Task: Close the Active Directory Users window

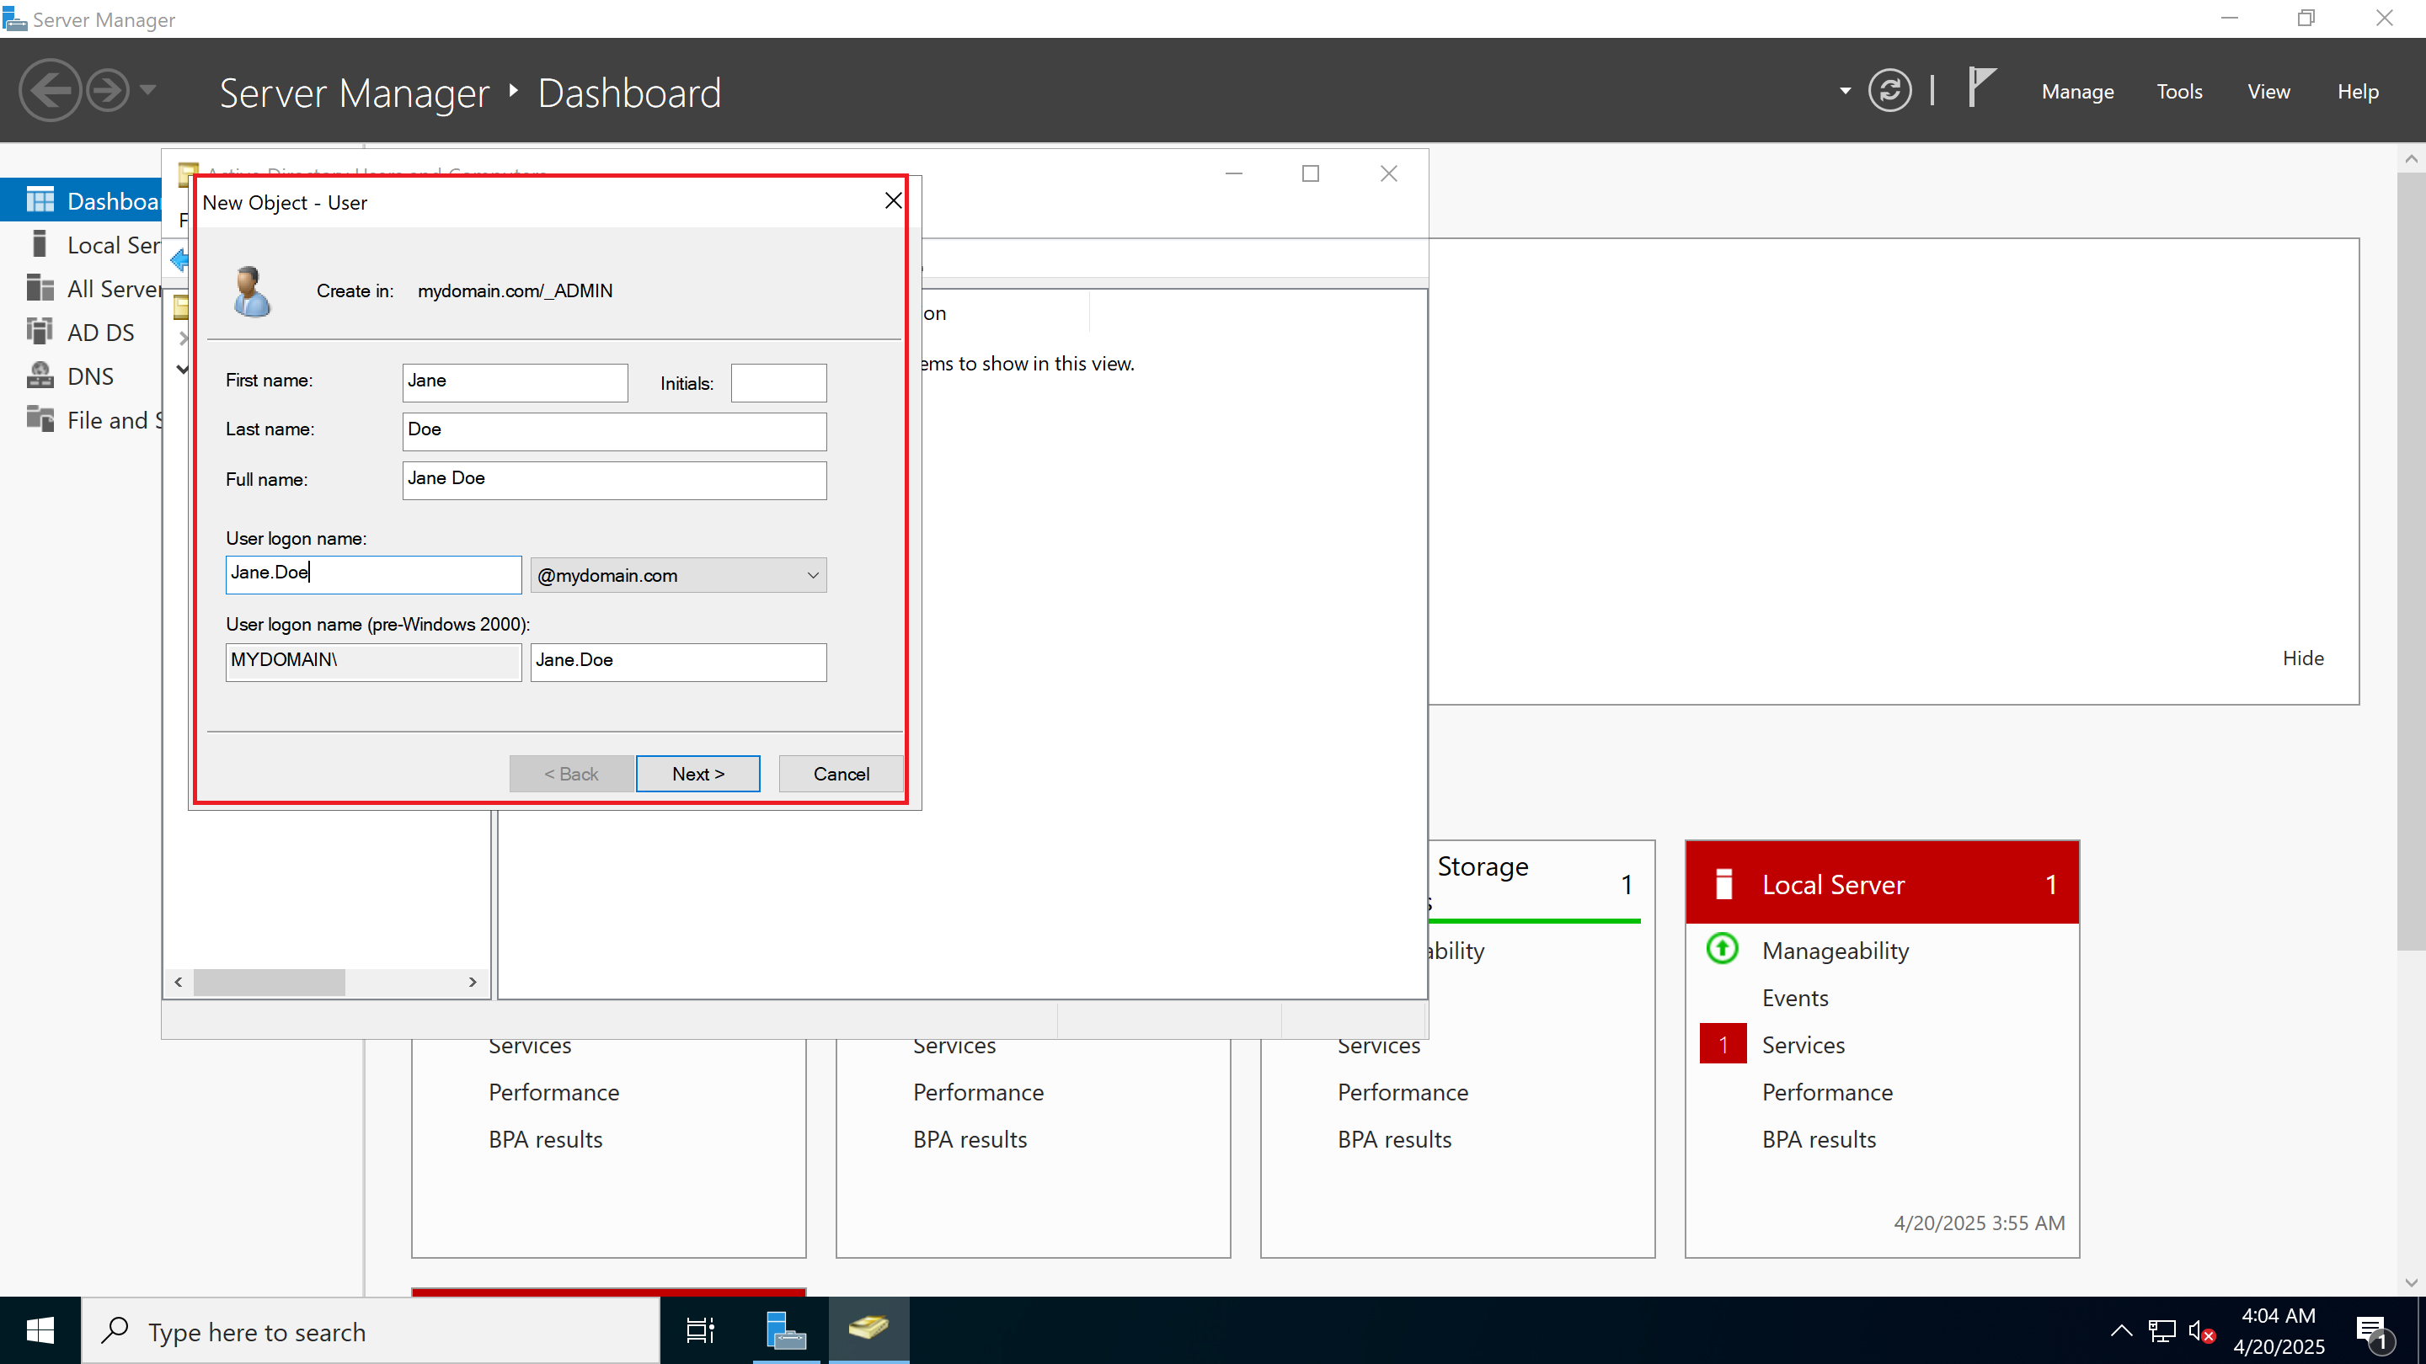Action: coord(1388,173)
